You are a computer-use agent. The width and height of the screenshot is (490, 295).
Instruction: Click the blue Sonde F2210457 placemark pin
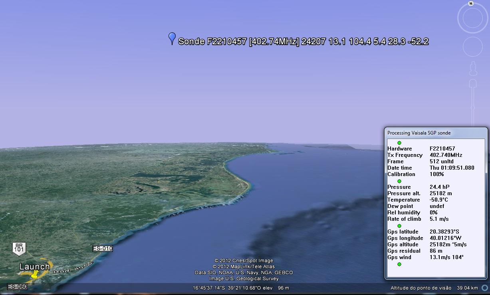coord(172,38)
